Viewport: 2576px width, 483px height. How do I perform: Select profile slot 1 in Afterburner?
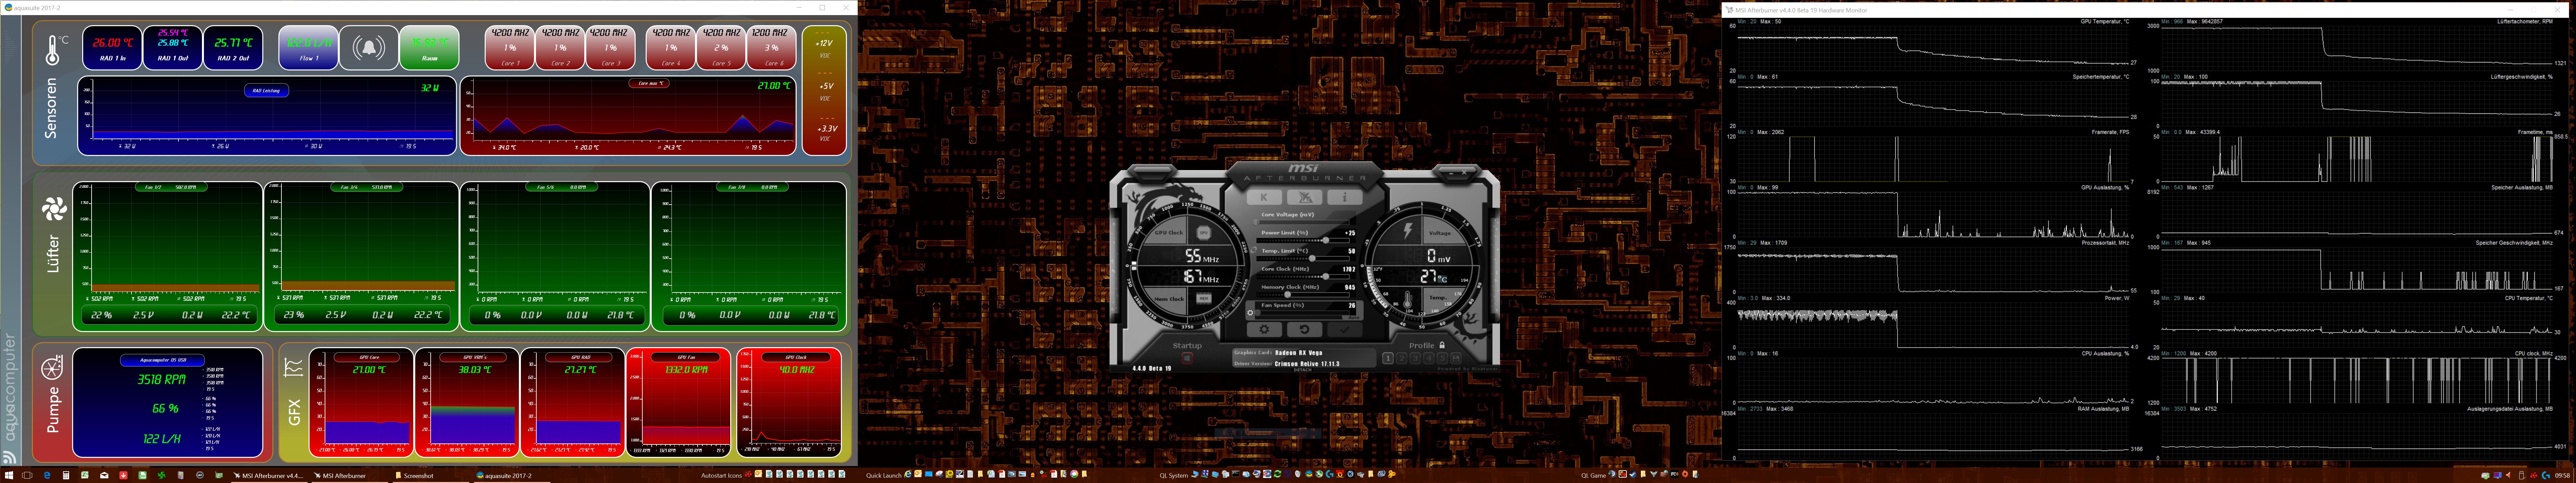(x=1388, y=358)
